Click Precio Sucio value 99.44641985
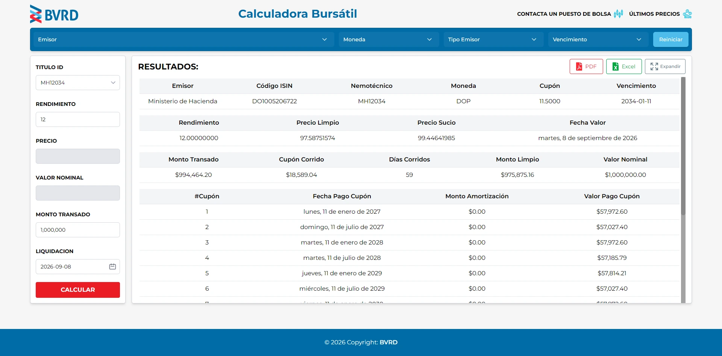The height and width of the screenshot is (356, 722). pyautogui.click(x=437, y=138)
